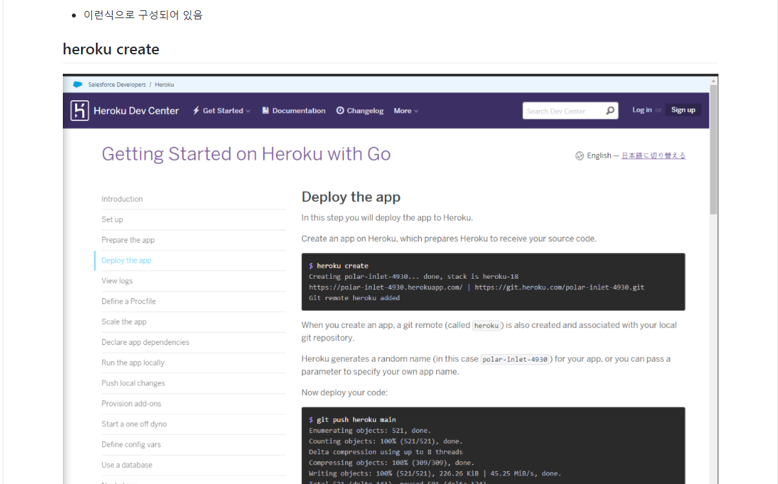The height and width of the screenshot is (484, 778).
Task: Click the Changelog clock icon
Action: (x=340, y=111)
